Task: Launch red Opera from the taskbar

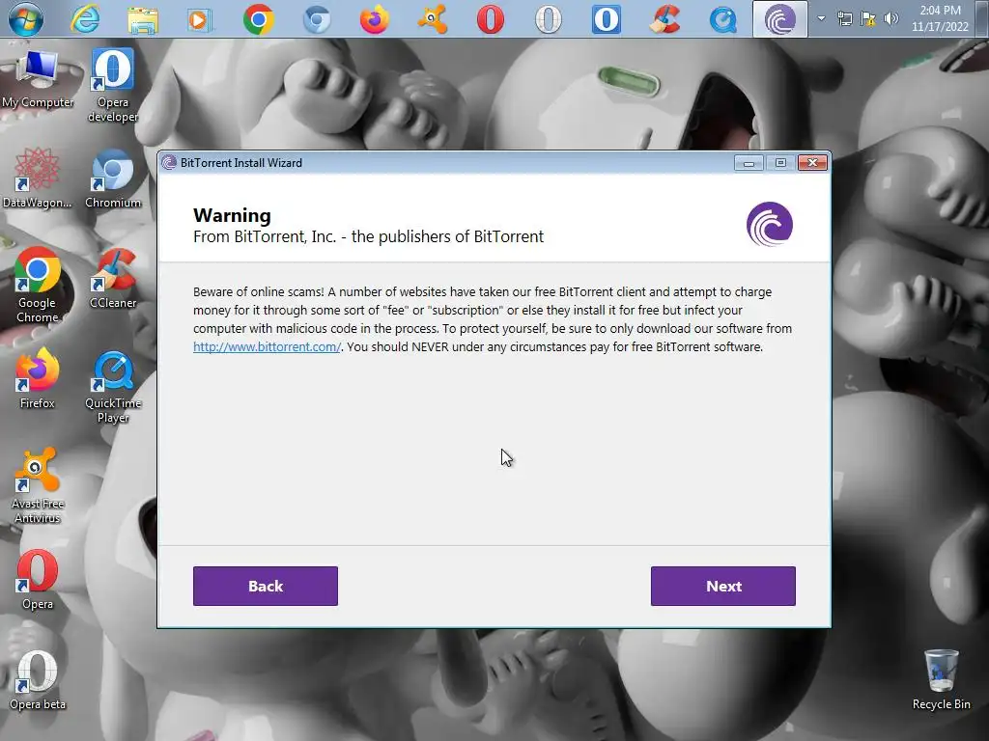Action: [x=490, y=19]
